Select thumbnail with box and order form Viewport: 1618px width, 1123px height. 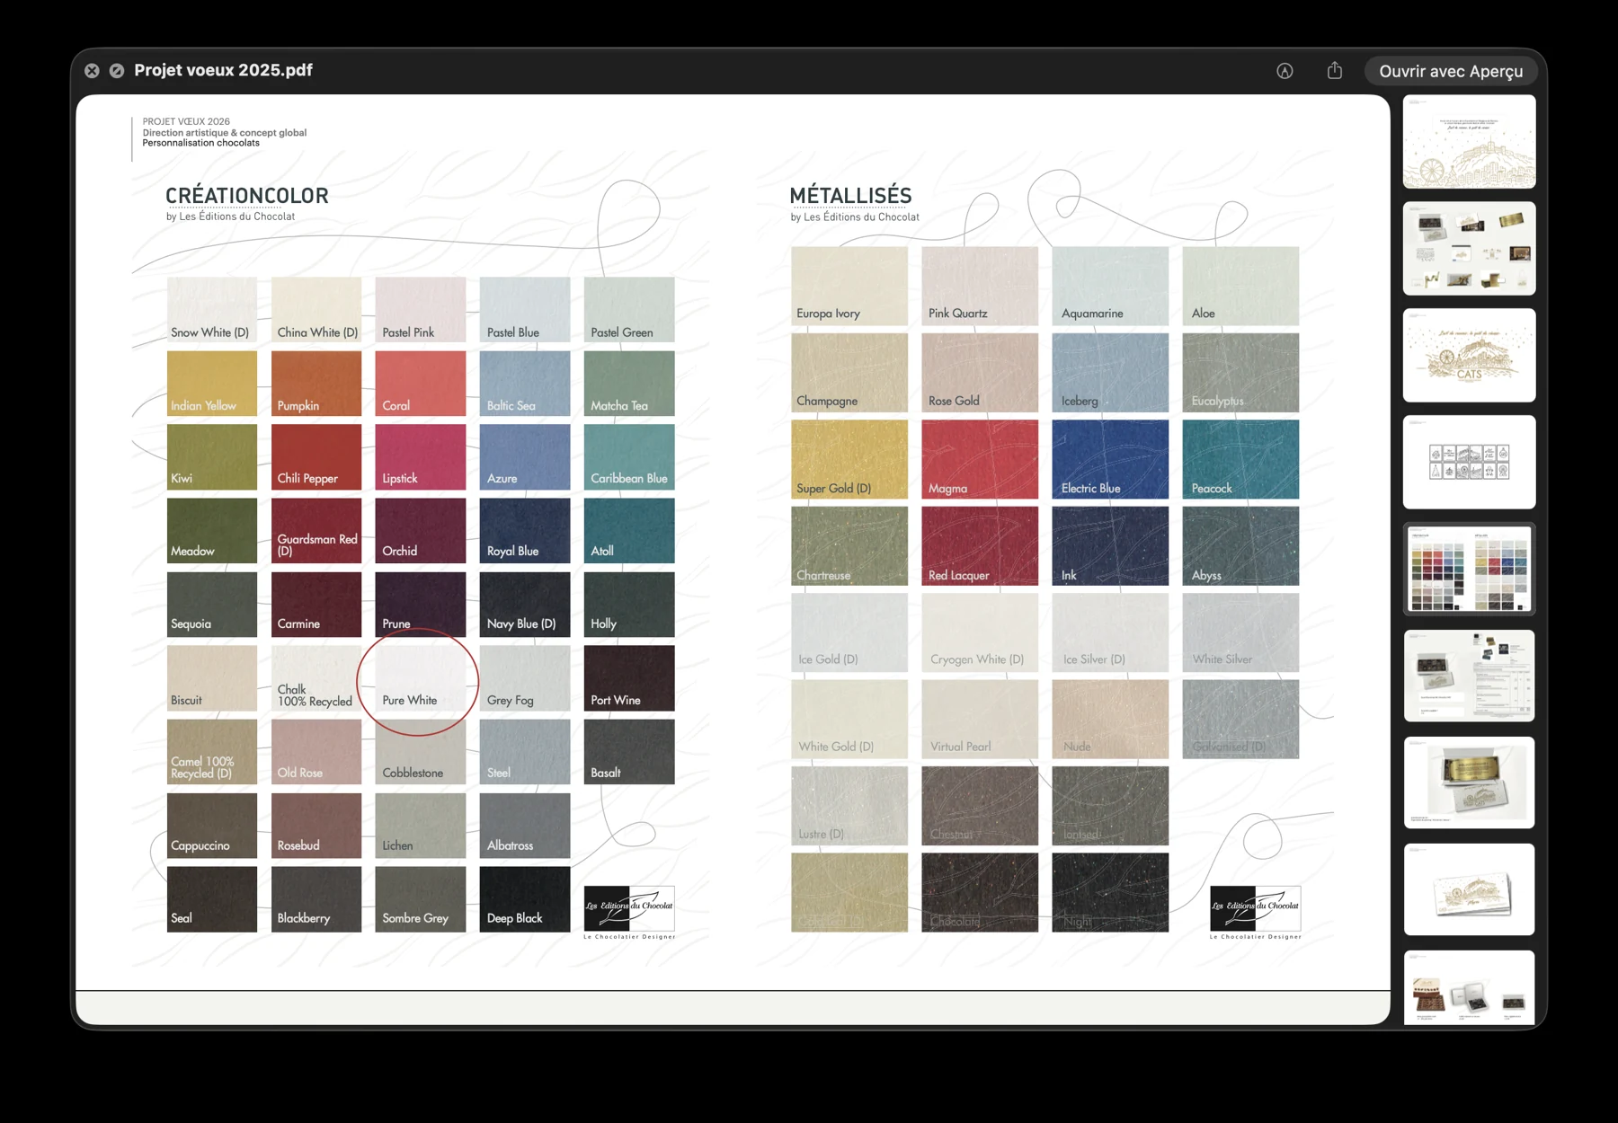(x=1470, y=676)
